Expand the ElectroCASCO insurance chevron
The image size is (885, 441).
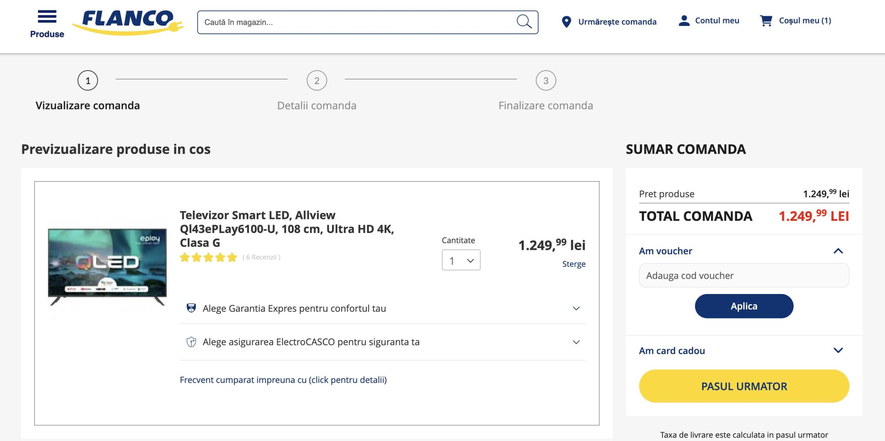pyautogui.click(x=576, y=342)
